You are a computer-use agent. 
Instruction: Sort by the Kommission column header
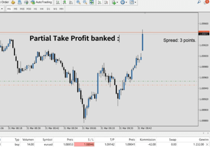pos(148,140)
